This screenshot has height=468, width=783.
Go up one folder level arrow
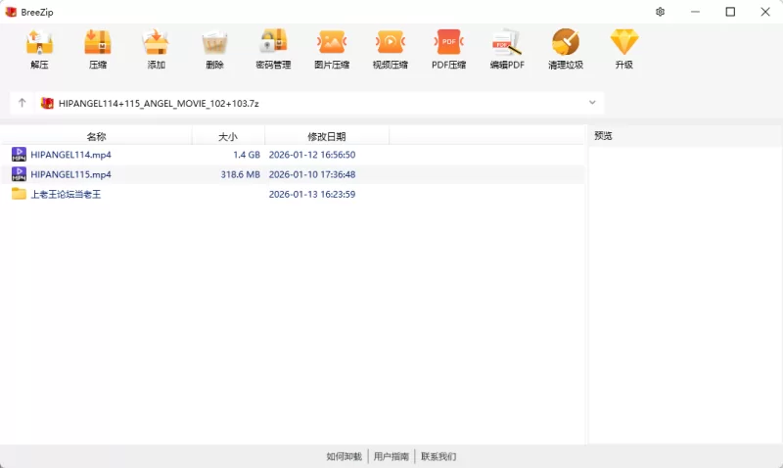pyautogui.click(x=22, y=103)
